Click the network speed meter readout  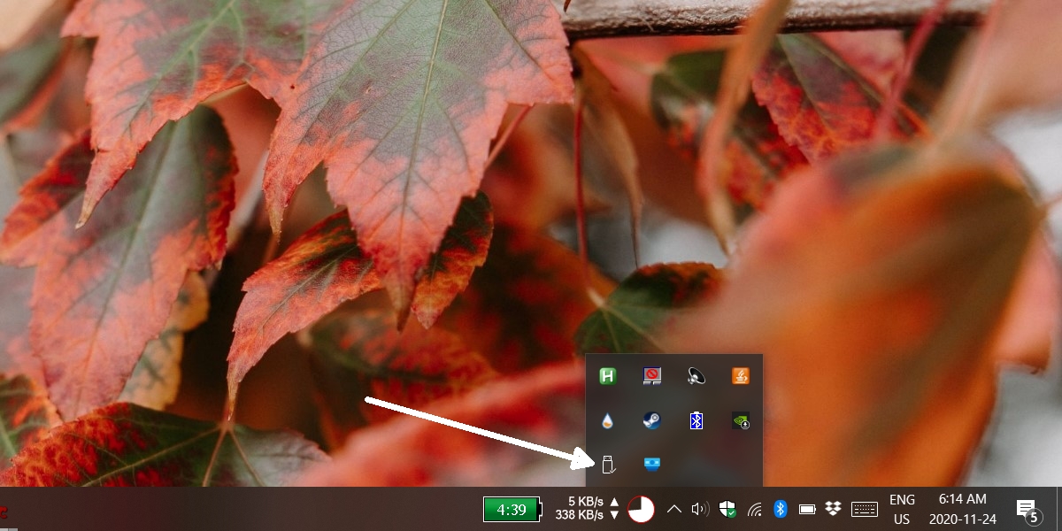[x=588, y=508]
